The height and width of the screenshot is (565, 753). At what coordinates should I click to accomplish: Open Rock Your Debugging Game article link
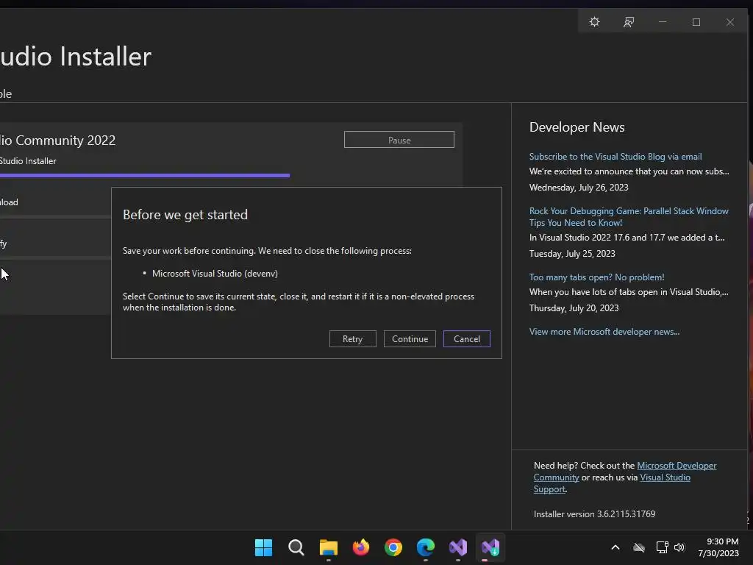629,217
